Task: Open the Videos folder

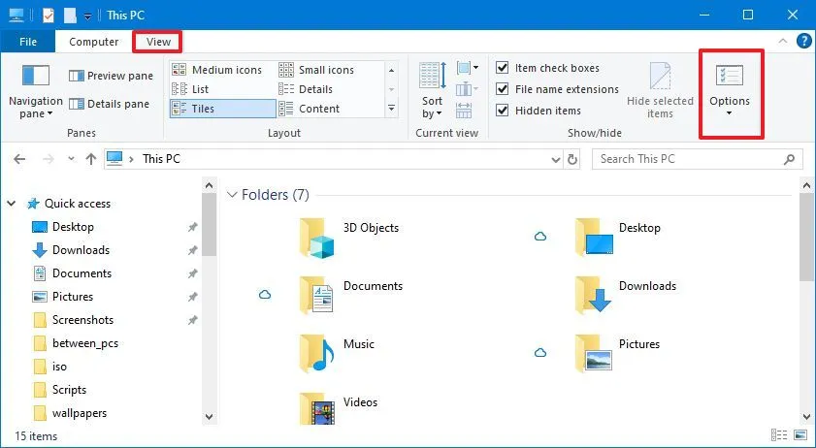Action: (x=339, y=410)
